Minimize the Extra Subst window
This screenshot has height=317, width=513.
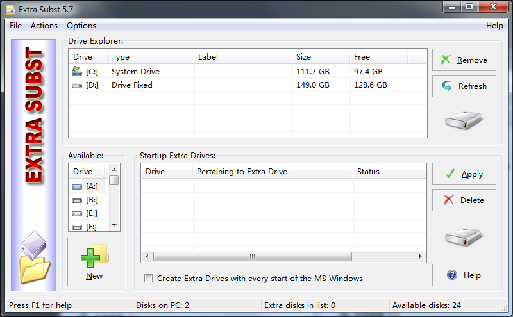coord(453,6)
